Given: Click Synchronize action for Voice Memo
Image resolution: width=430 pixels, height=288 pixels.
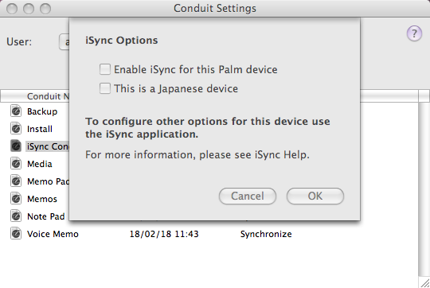Looking at the screenshot, I should tap(266, 234).
